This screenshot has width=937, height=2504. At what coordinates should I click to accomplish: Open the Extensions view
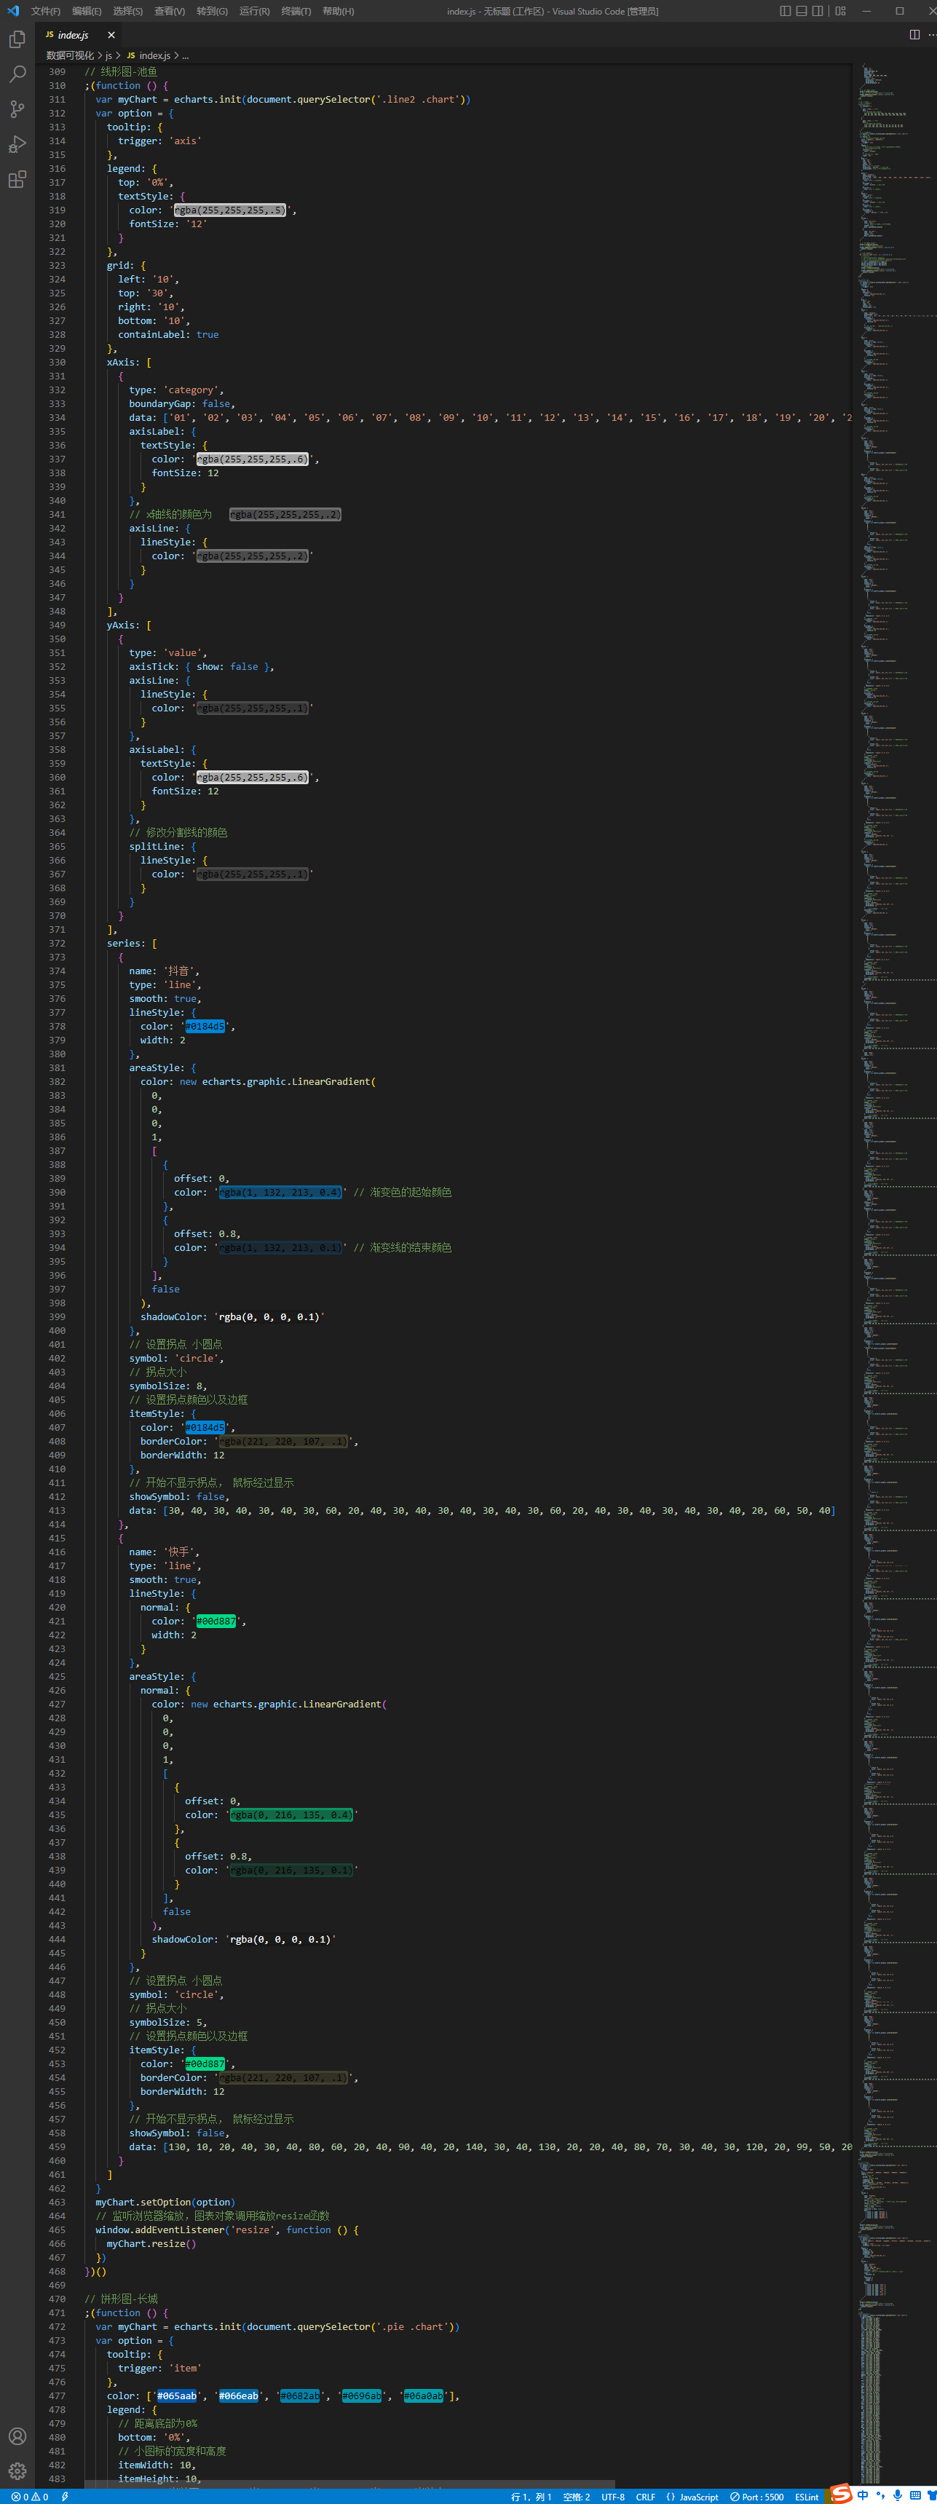(x=17, y=180)
